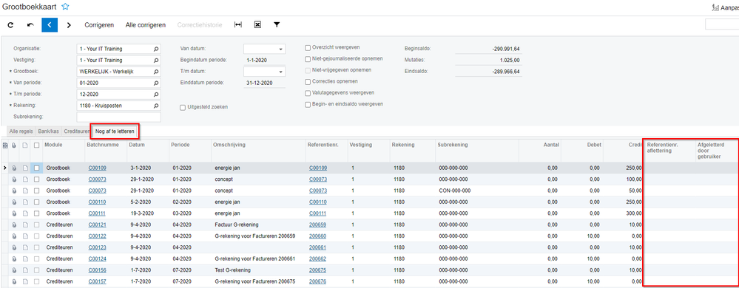Viewport: 739px width, 288px height.
Task: Open attachments paperclip for batch C00111 row
Action: (x=14, y=213)
